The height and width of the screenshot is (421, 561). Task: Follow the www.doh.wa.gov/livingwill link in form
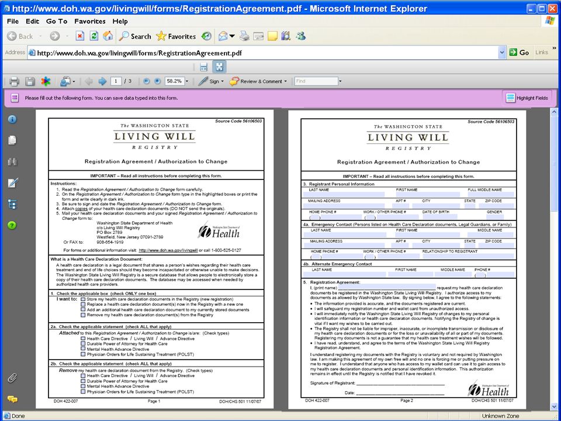168,250
